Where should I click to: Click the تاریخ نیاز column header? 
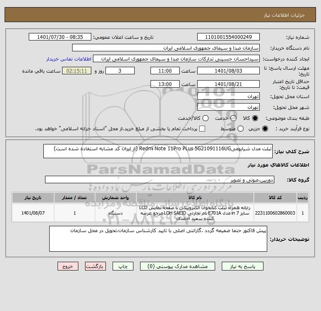coord(33,197)
